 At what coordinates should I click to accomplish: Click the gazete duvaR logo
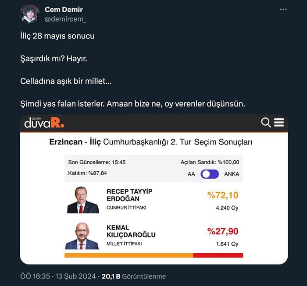[44, 123]
